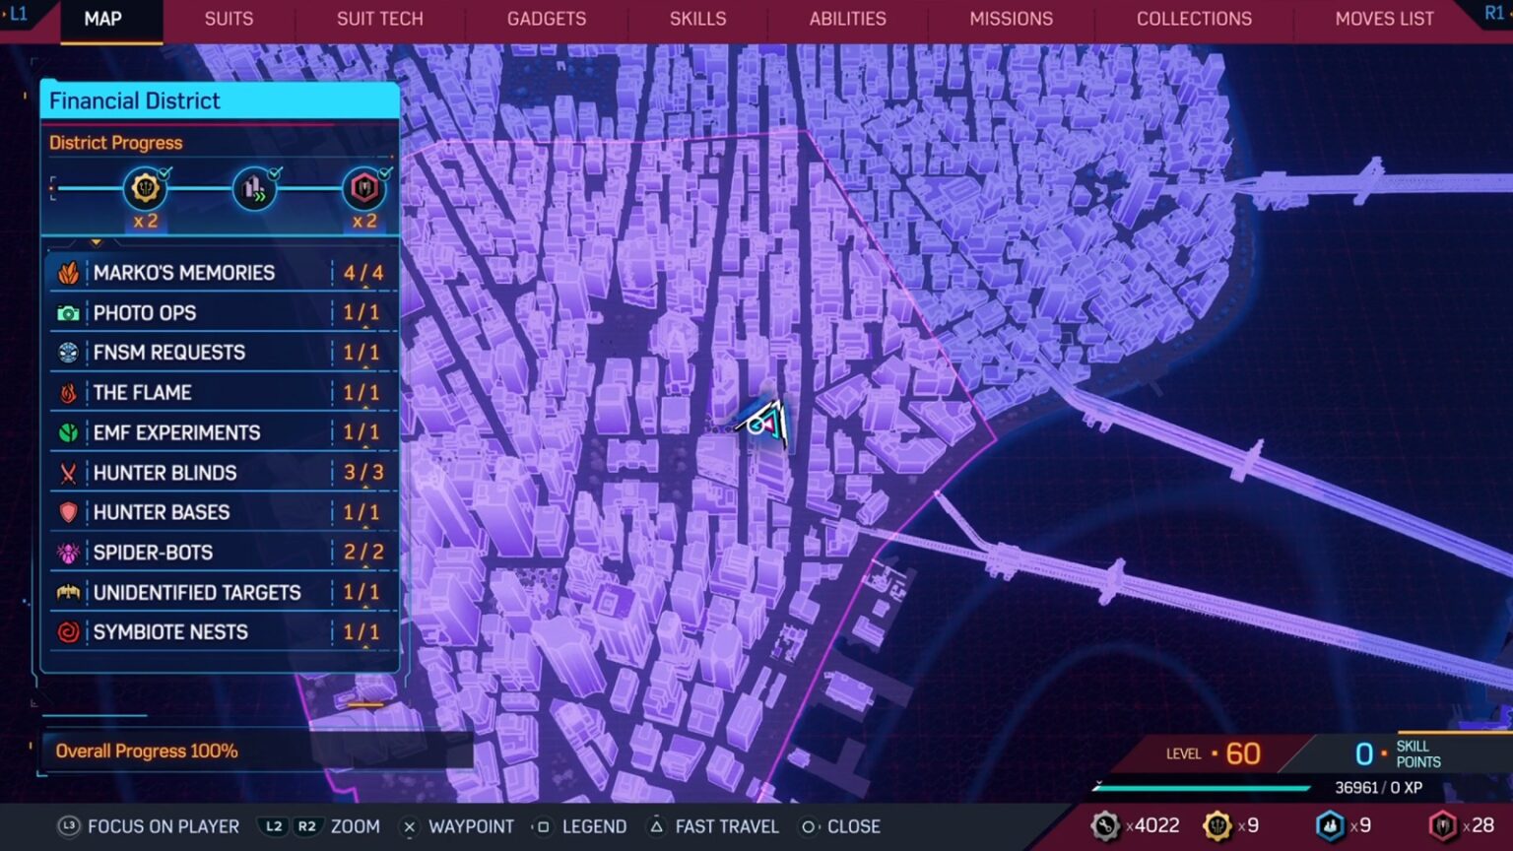Open the Legend label

[x=594, y=826]
